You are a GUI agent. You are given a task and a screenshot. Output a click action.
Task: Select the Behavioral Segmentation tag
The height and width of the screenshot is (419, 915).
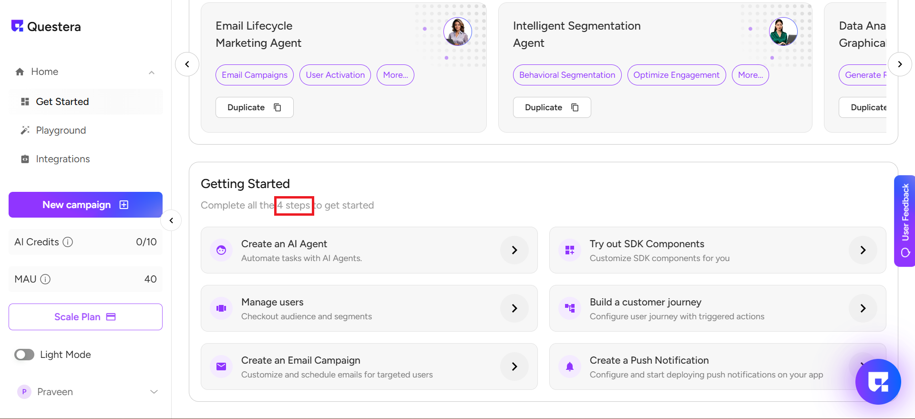point(567,75)
